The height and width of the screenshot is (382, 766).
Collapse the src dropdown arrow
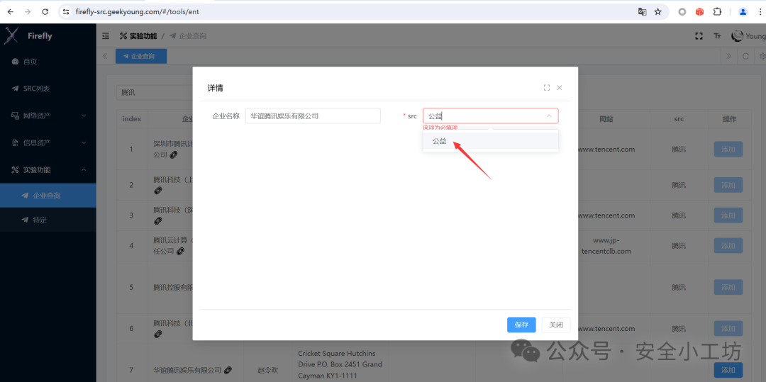pos(549,116)
